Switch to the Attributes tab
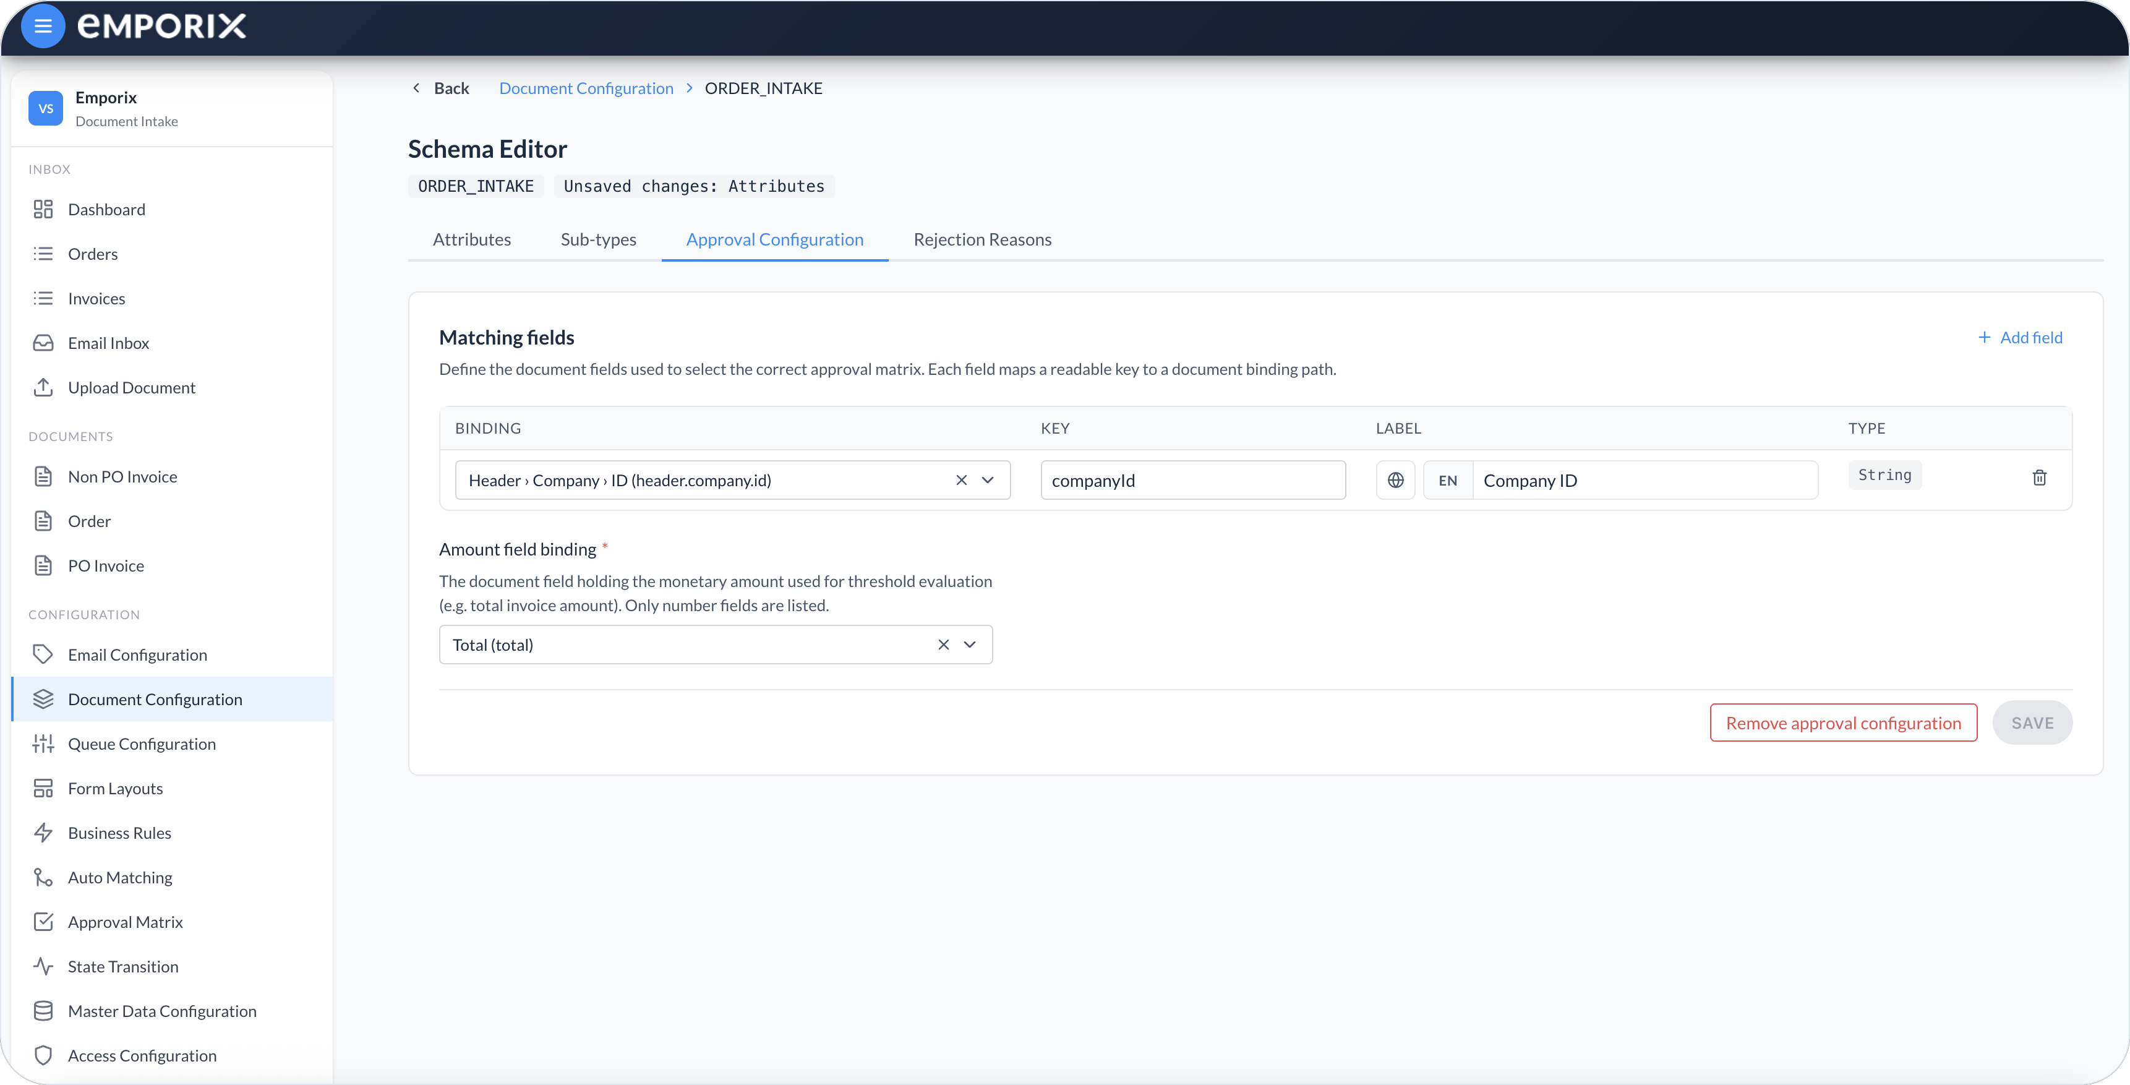The width and height of the screenshot is (2130, 1085). tap(471, 239)
